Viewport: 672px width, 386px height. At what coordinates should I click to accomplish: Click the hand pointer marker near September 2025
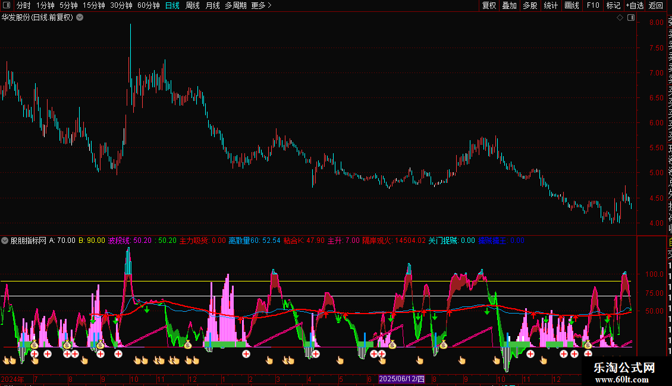pyautogui.click(x=462, y=360)
